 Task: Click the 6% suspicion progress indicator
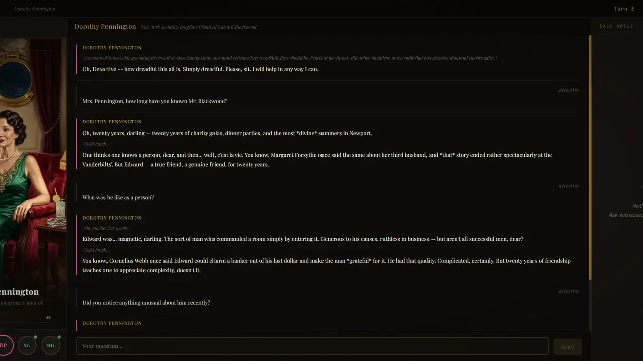tap(48, 317)
